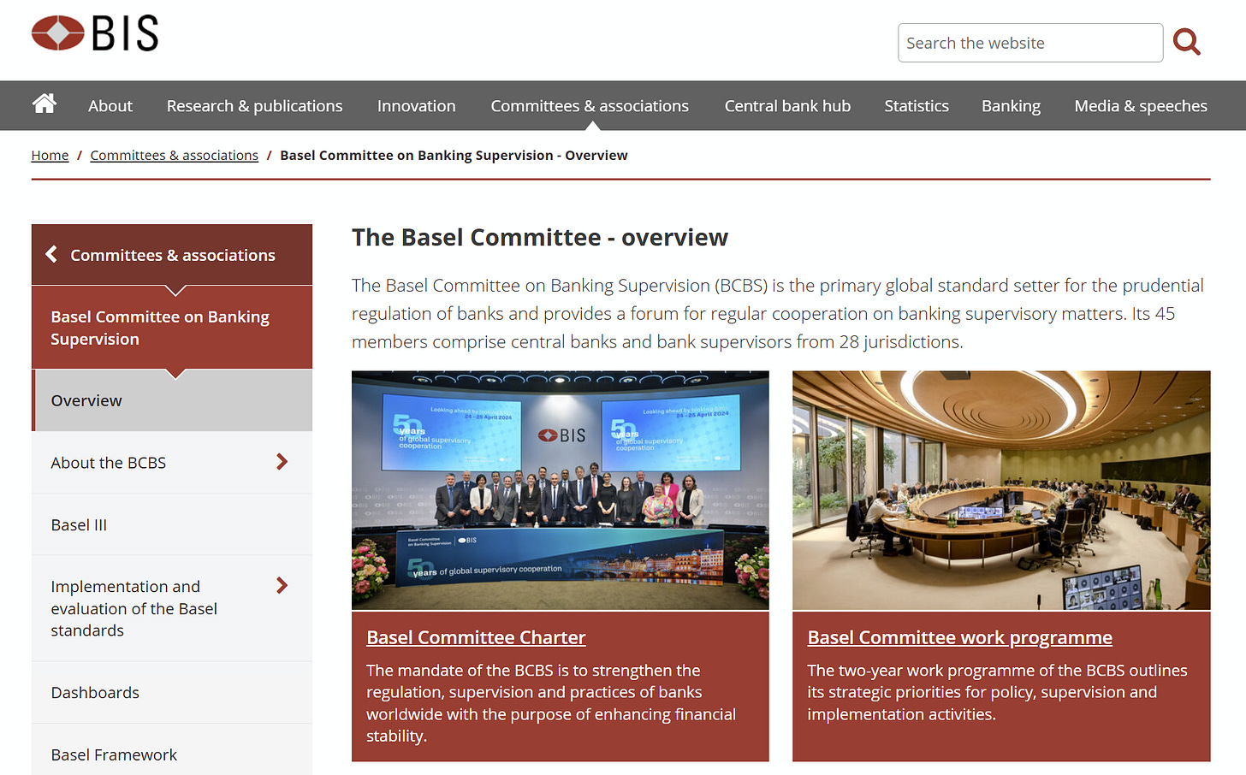Expand Implementation and evaluation chevron

pyautogui.click(x=282, y=585)
